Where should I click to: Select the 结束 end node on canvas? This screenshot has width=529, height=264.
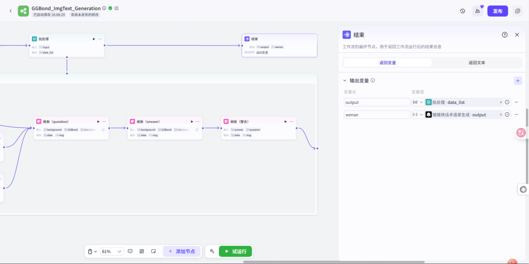tap(279, 45)
